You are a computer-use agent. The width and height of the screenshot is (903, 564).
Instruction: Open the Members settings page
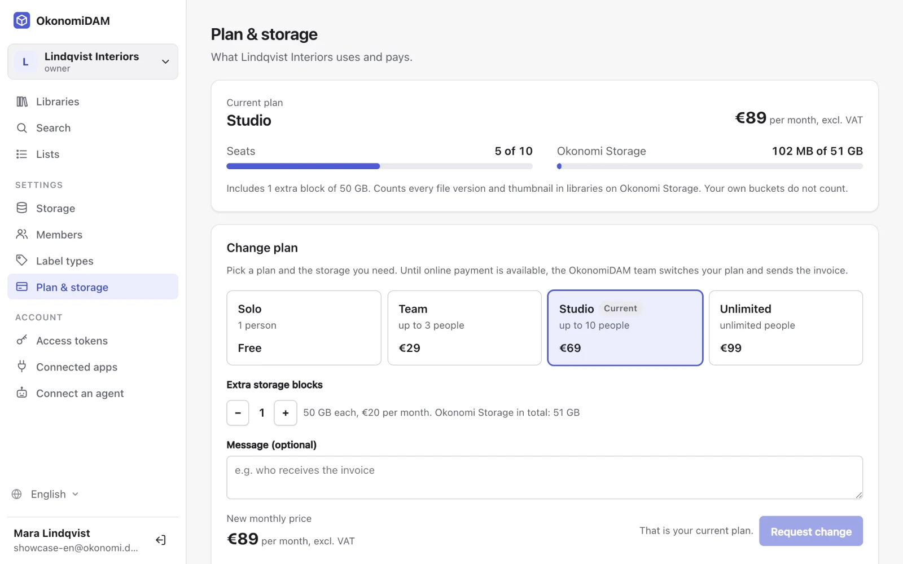(93, 235)
